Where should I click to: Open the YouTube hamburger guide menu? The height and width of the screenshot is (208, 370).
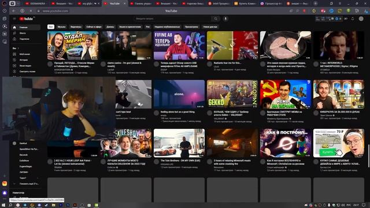tap(14, 18)
